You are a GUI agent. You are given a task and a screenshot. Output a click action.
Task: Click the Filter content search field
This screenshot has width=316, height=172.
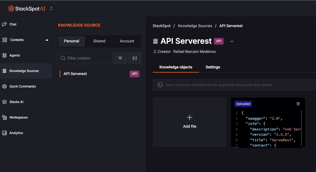(85, 58)
